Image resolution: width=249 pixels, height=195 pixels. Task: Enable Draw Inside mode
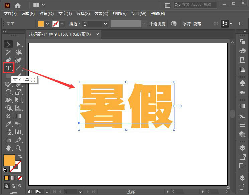click(20, 186)
